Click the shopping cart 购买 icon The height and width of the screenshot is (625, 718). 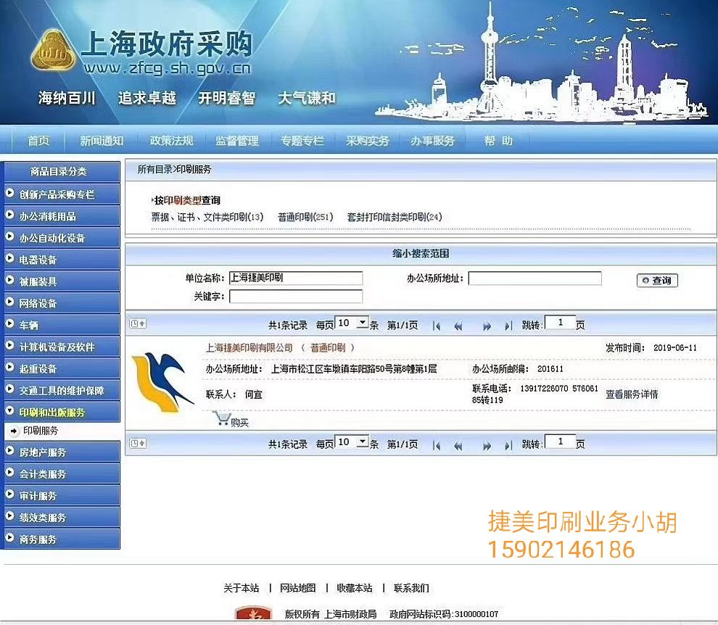(x=222, y=419)
